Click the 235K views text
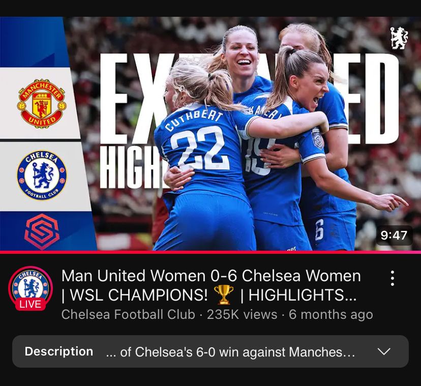 (x=242, y=314)
